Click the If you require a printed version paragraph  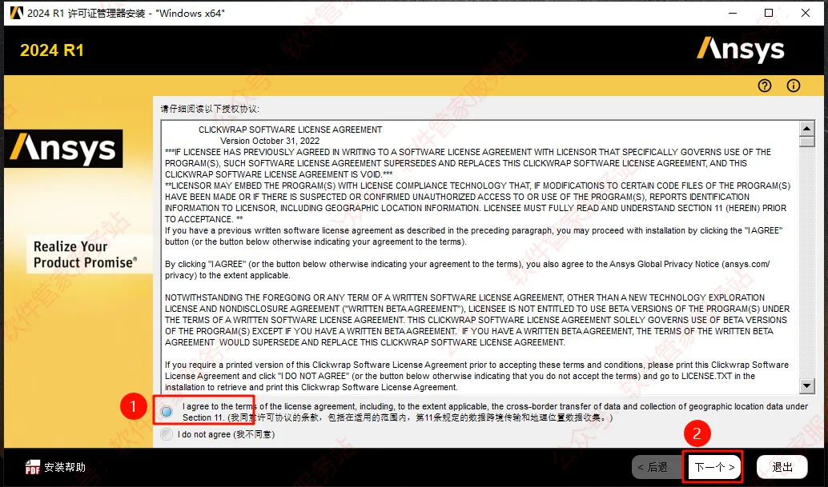point(476,376)
